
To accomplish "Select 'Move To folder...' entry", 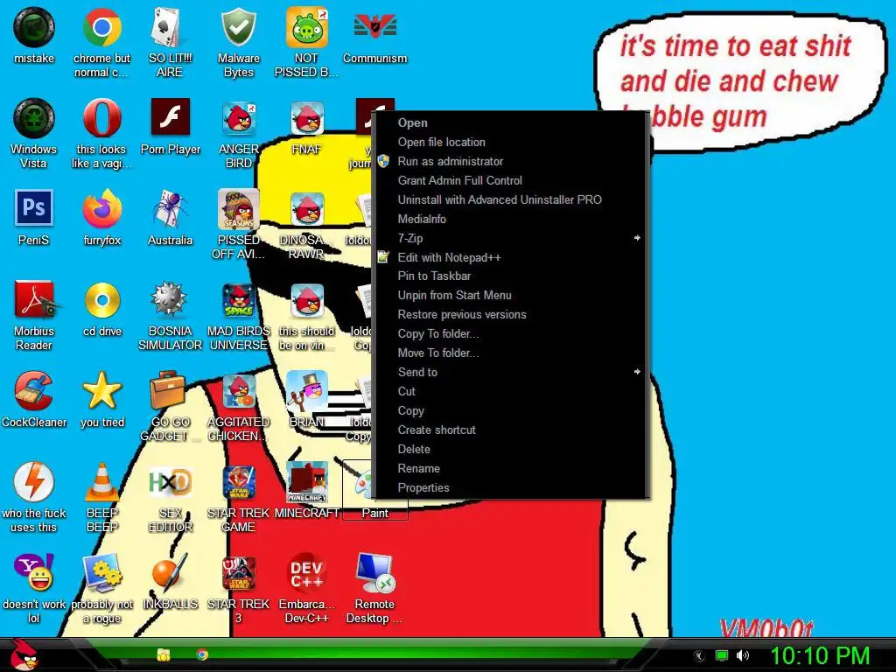I will (510, 353).
